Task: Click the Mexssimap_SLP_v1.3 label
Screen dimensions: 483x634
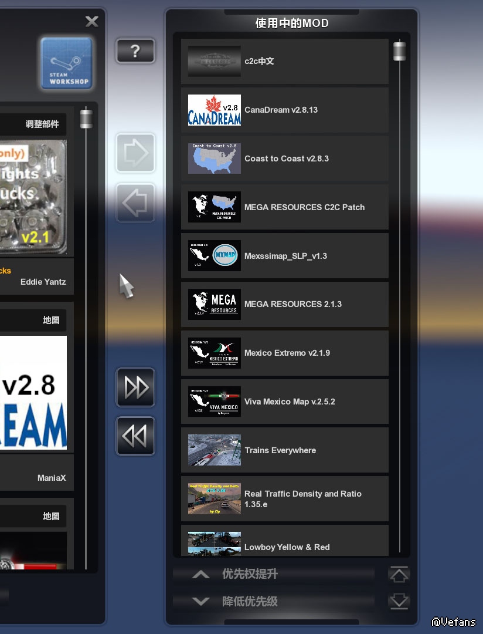Action: (285, 256)
